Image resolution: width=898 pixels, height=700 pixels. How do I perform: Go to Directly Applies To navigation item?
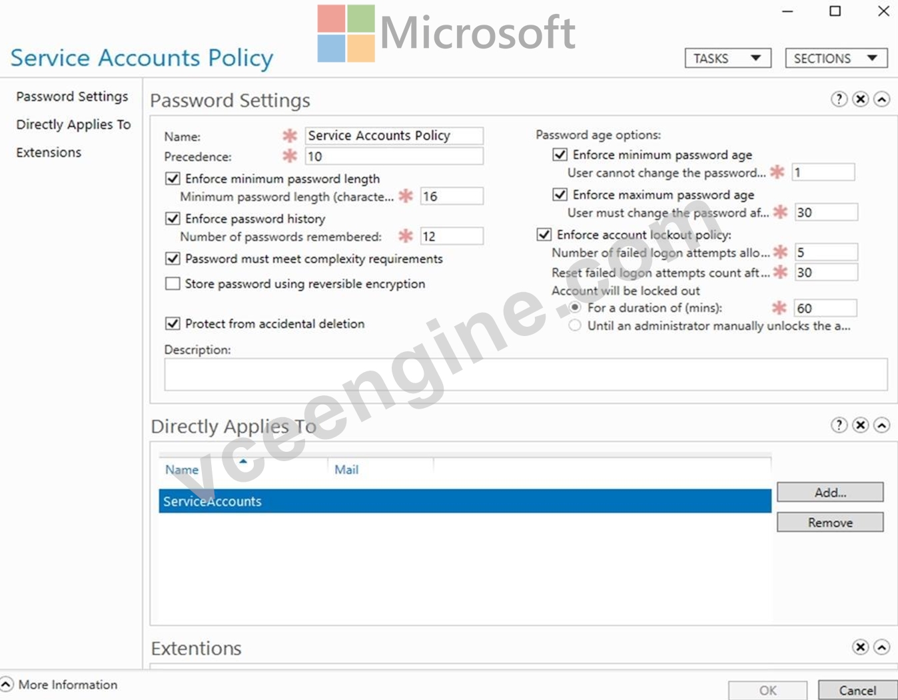coord(73,124)
